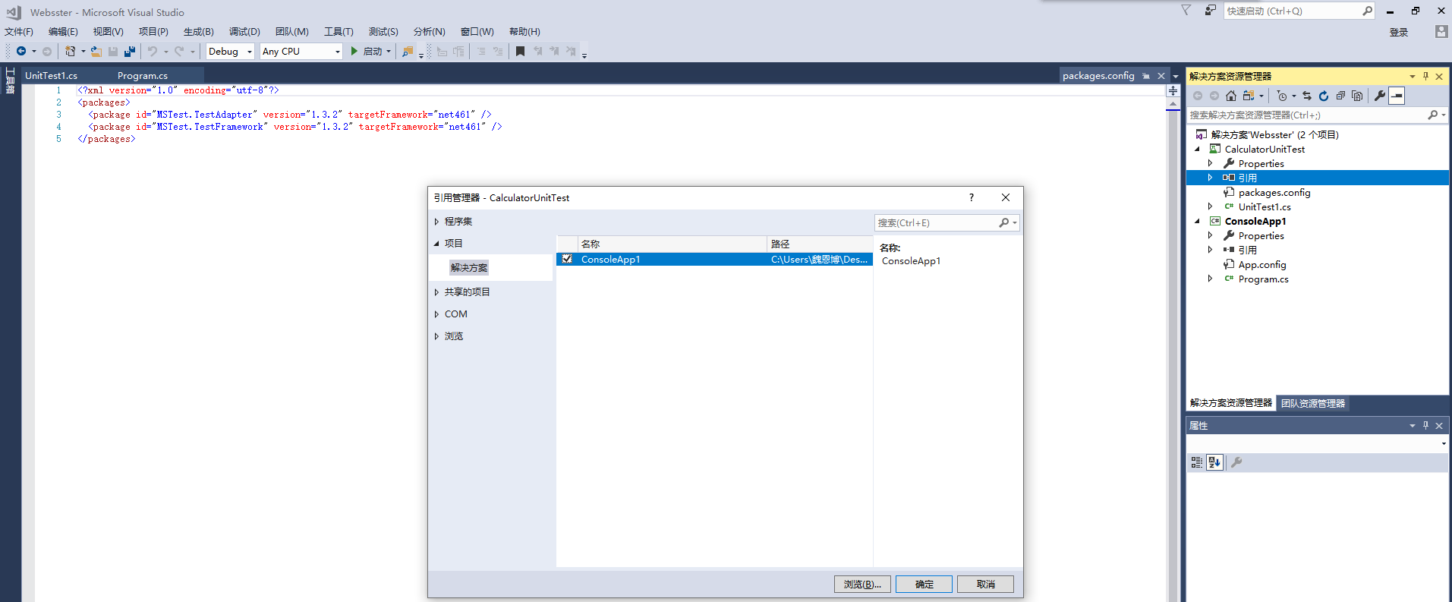Click the refresh icon in Solution Explorer
1452x602 pixels.
(1324, 96)
